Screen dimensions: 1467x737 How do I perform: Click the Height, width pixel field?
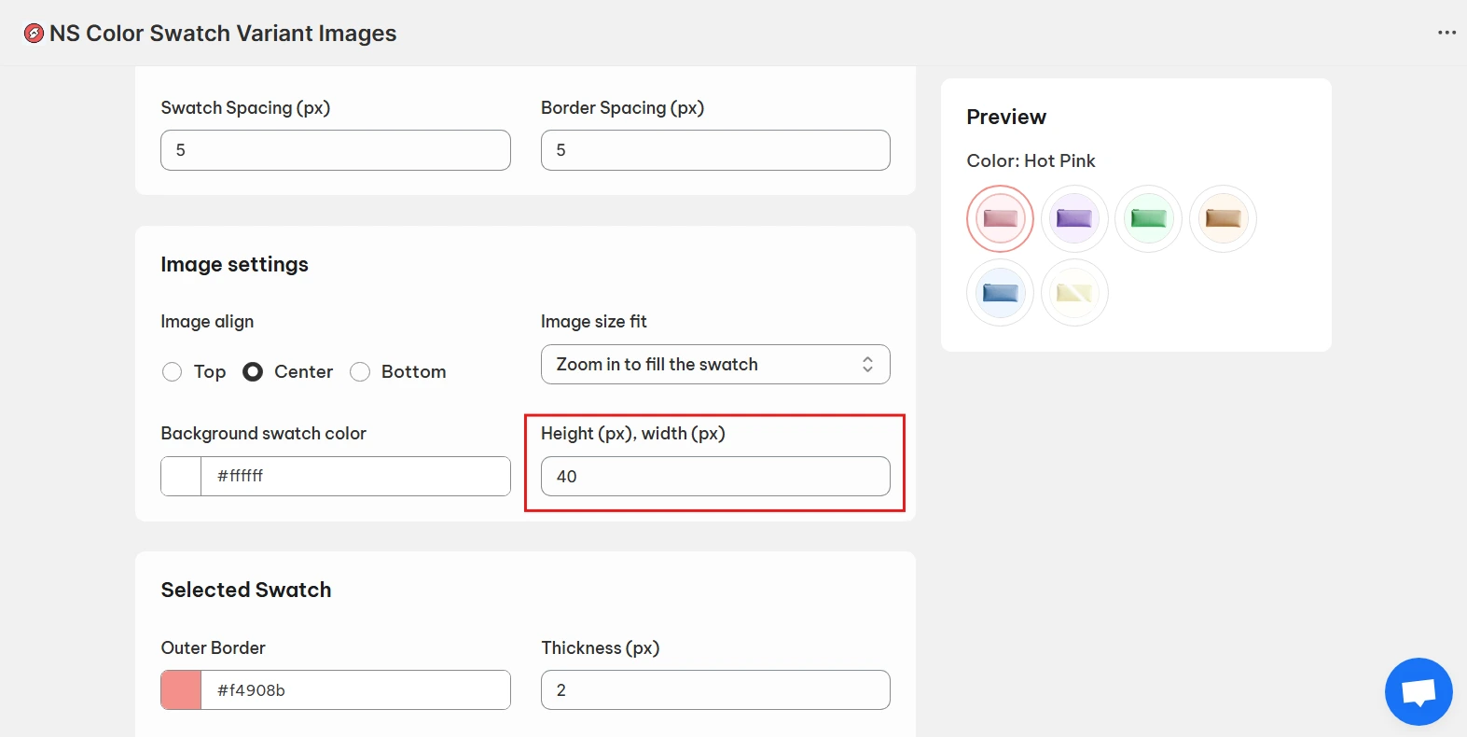point(715,477)
